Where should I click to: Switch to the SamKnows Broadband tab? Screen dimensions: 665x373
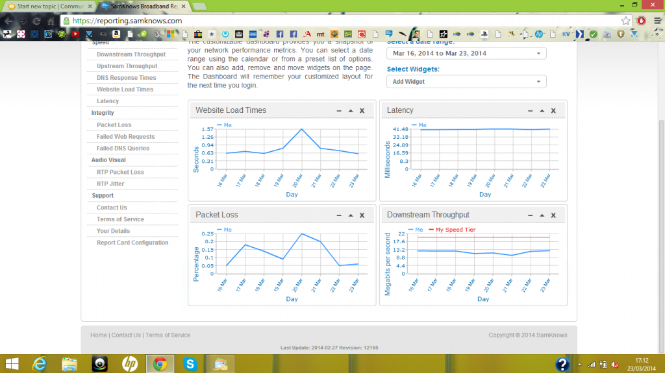(144, 6)
